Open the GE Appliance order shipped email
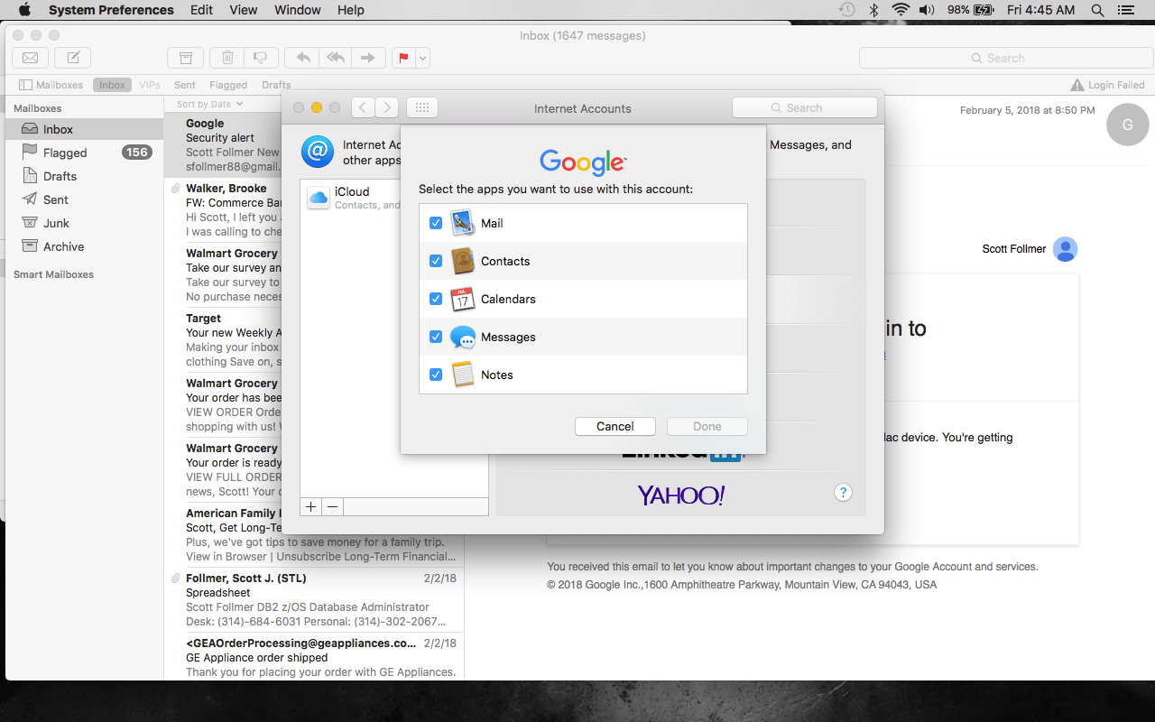The width and height of the screenshot is (1155, 722). pyautogui.click(x=314, y=657)
